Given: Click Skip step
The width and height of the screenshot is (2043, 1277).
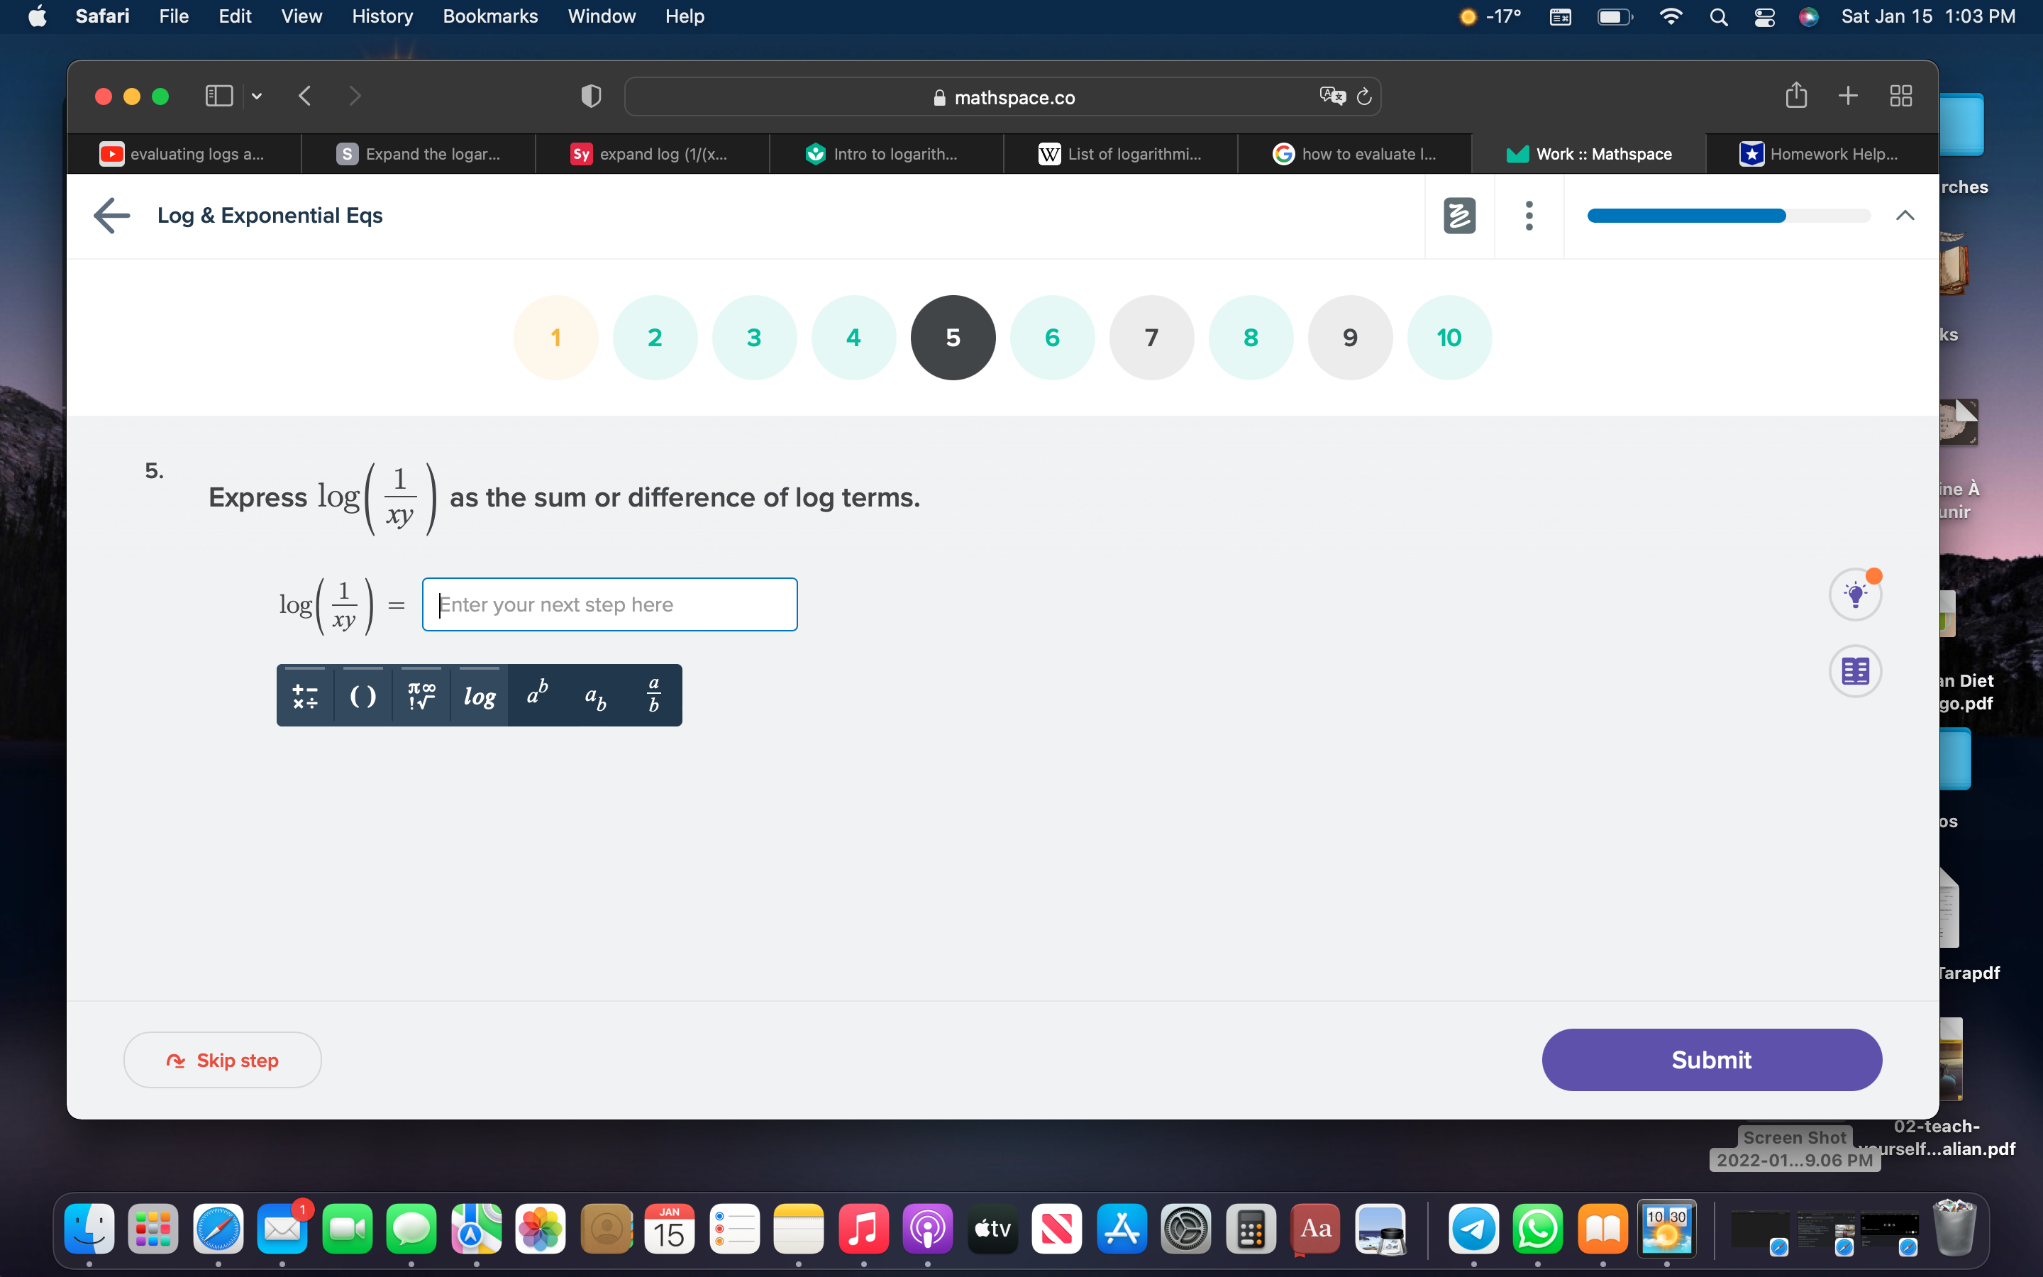Looking at the screenshot, I should [x=222, y=1060].
